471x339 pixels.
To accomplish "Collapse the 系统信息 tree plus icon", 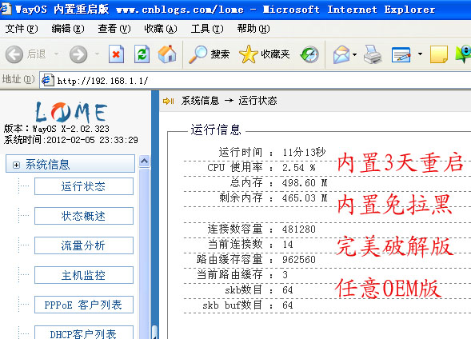I will [x=16, y=165].
